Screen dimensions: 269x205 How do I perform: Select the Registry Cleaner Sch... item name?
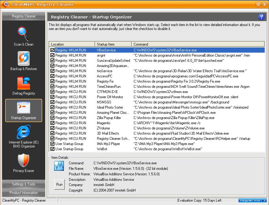click(113, 139)
